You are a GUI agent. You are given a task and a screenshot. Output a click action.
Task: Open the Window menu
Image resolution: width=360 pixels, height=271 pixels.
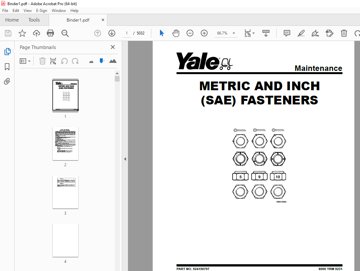(59, 11)
